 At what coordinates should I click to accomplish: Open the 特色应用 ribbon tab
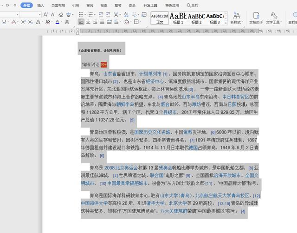tap(172, 6)
